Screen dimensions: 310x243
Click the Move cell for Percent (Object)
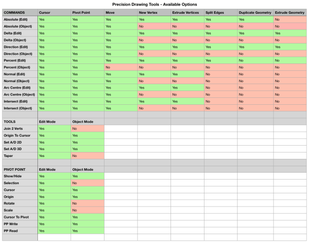pyautogui.click(x=120, y=66)
